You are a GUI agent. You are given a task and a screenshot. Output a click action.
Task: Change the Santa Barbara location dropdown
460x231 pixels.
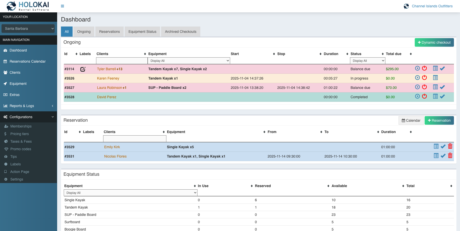pyautogui.click(x=28, y=29)
